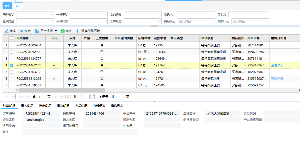Go to next page arrow
The image size is (300, 141).
56,97
